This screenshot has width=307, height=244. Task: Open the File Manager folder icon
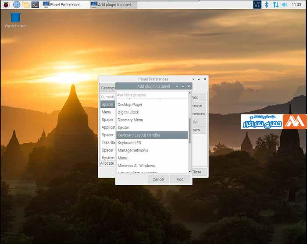(26, 4)
